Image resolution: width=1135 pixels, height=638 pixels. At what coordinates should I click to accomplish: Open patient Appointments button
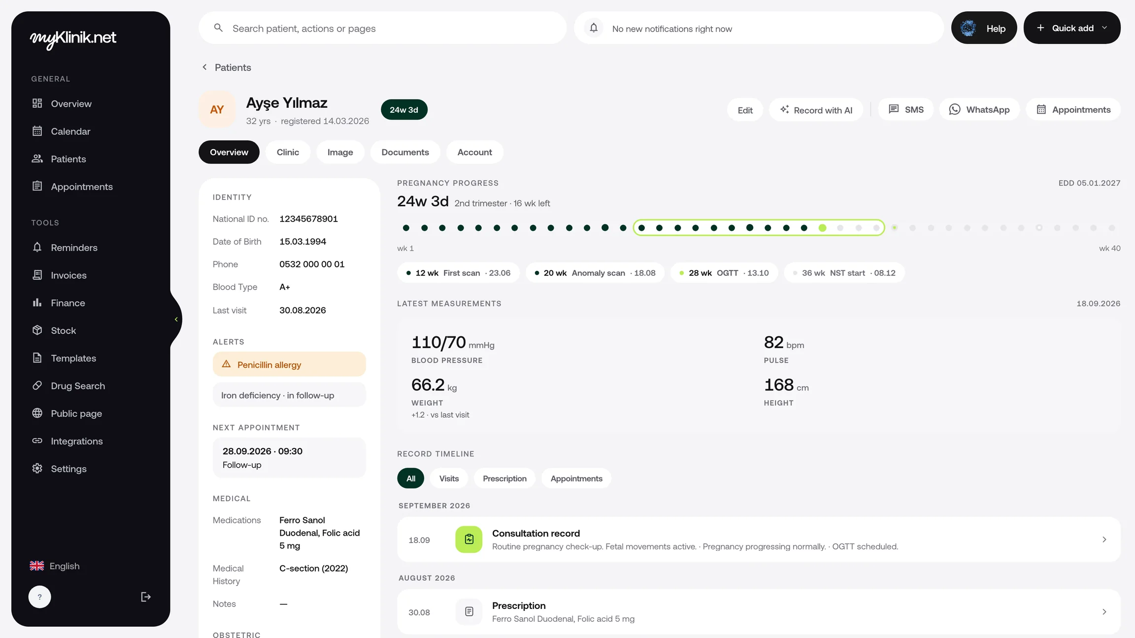tap(1073, 109)
